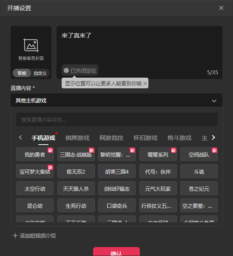Open the 棋牌游戏 category tab
This screenshot has height=256, width=233.
77,138
